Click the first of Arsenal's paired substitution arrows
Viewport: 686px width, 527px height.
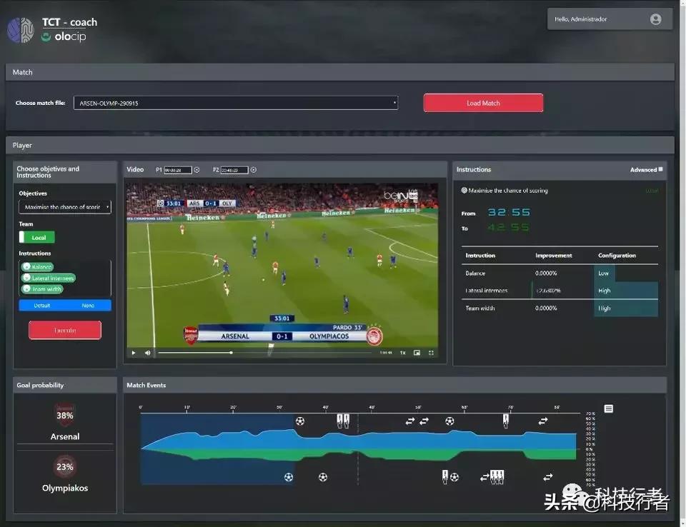point(410,421)
